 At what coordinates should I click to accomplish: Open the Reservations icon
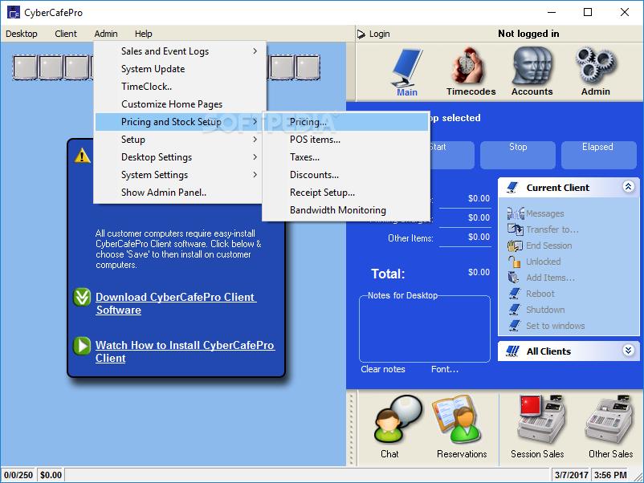458,419
